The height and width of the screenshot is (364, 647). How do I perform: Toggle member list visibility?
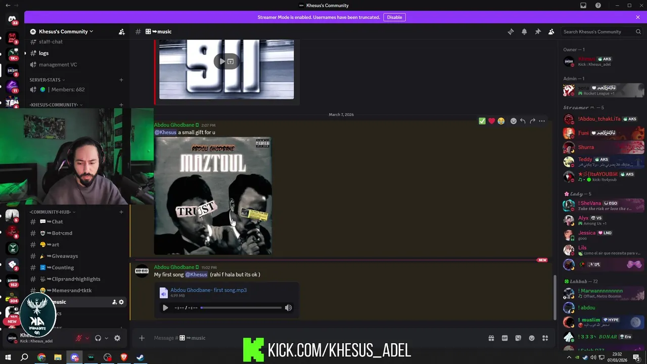551,31
